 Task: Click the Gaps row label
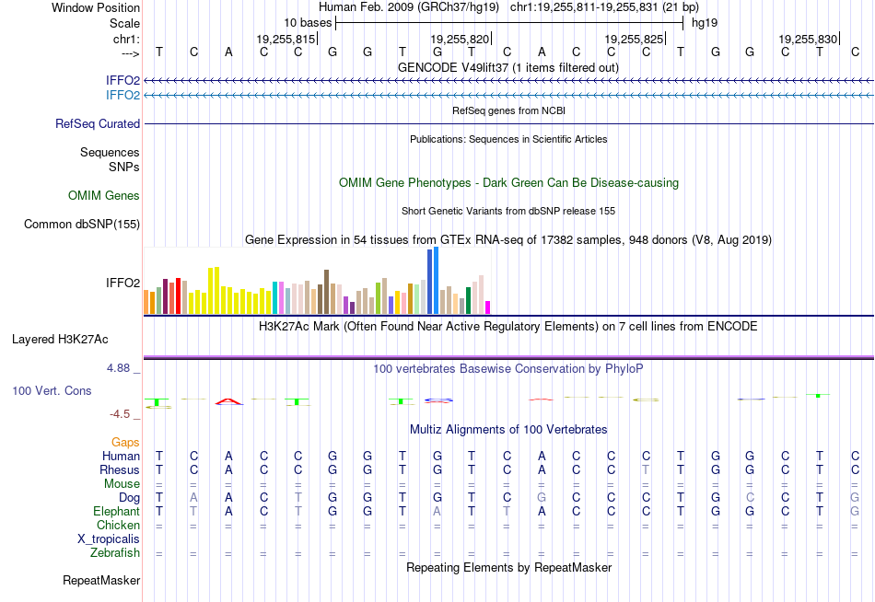[x=125, y=443]
